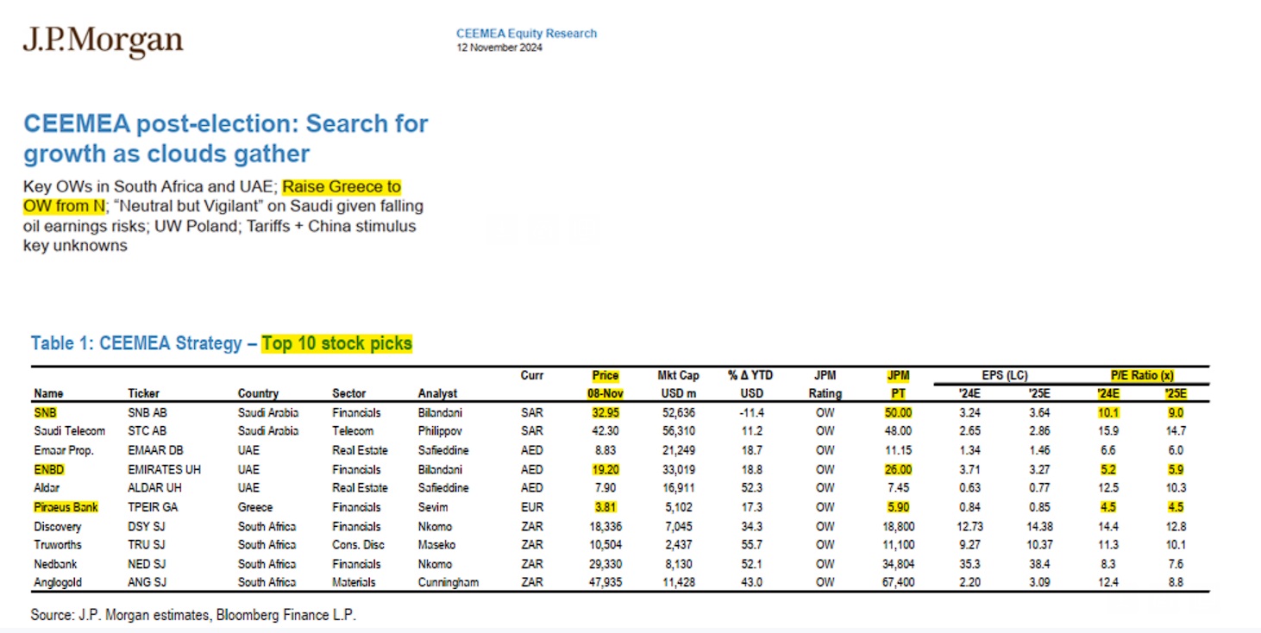Click the highlighted price "19.20"
This screenshot has height=633, width=1261.
pos(605,470)
